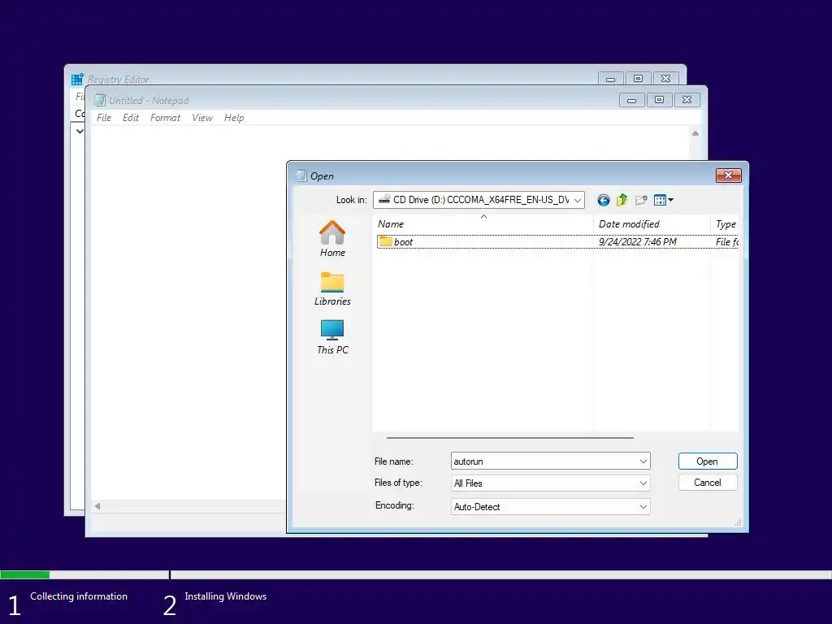Click the Open button in dialog
Viewport: 832px width, 624px height.
(x=708, y=461)
